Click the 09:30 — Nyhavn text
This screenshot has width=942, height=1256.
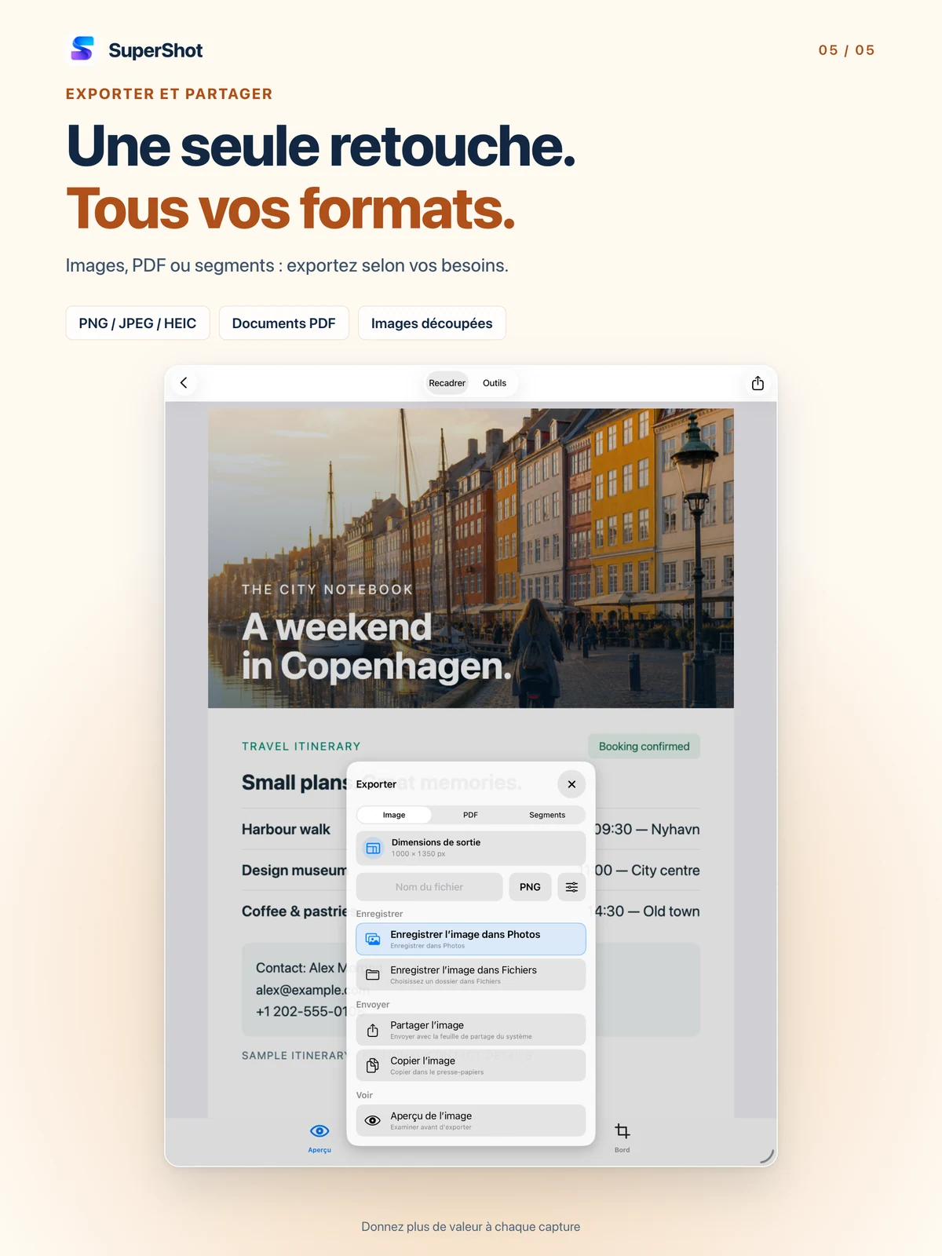(647, 830)
